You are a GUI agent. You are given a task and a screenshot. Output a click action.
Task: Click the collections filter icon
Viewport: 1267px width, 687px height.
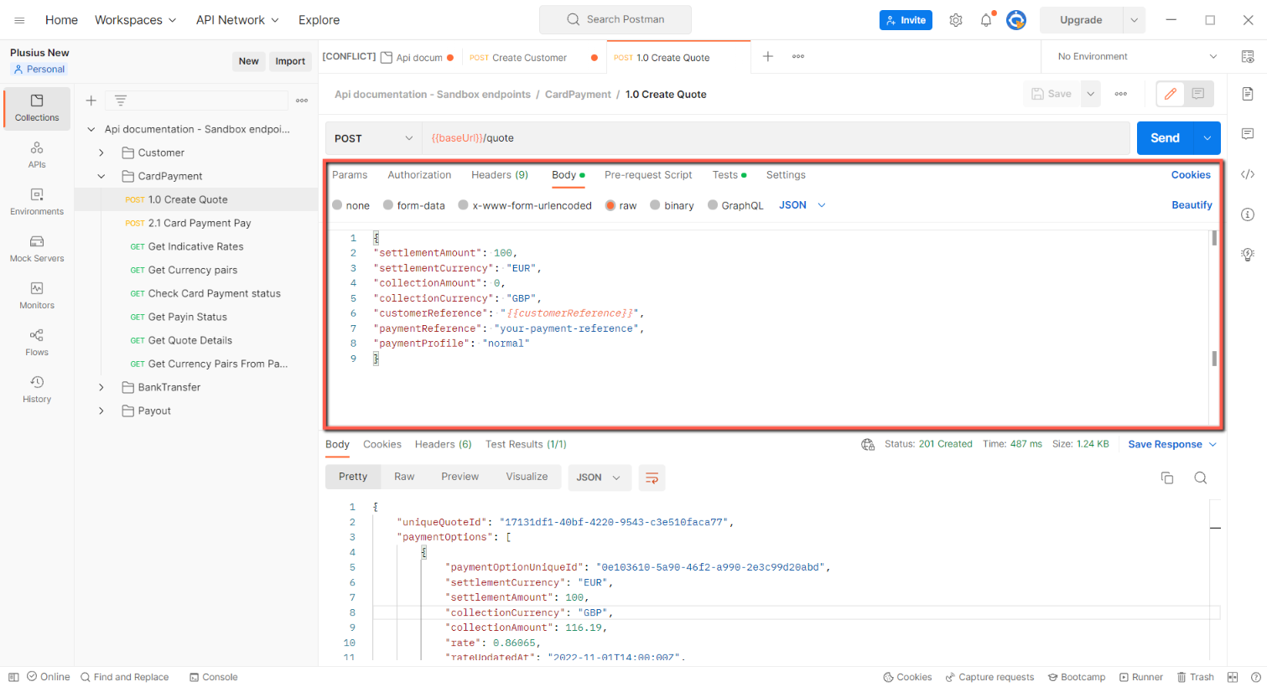pos(121,101)
